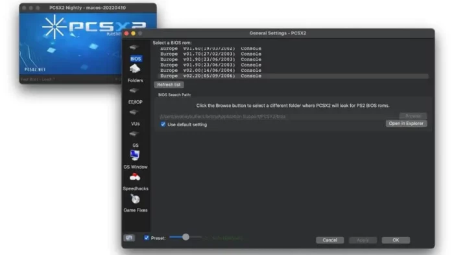
Task: Open the Folders settings icon
Action: pyautogui.click(x=135, y=69)
